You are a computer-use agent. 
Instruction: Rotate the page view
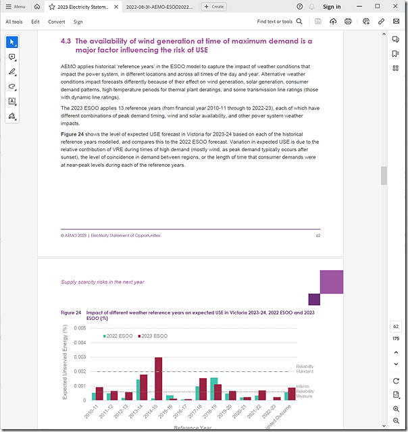[396, 381]
